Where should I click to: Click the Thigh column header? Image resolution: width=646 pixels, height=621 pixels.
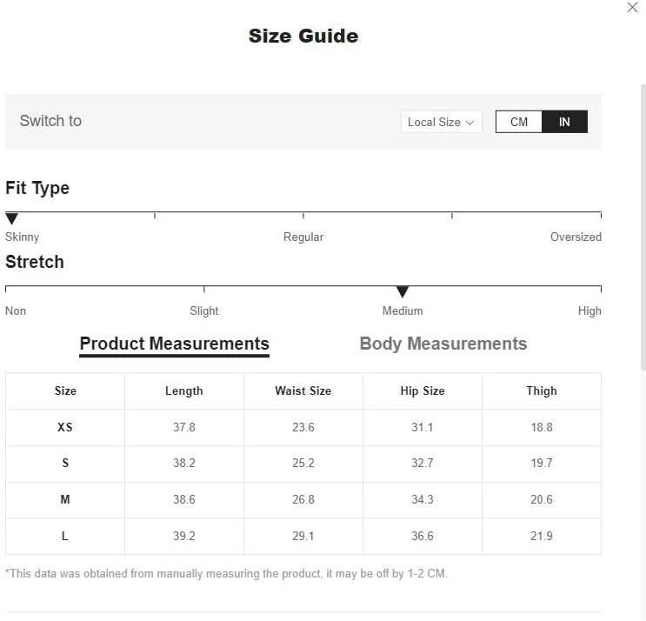coord(541,391)
